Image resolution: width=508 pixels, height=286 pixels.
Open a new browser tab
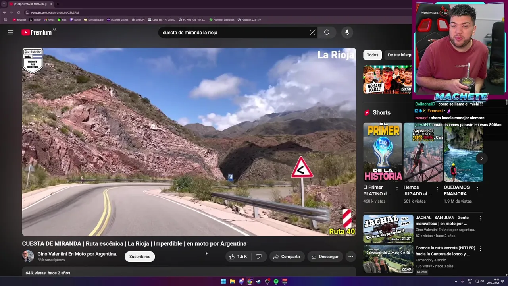(58, 4)
